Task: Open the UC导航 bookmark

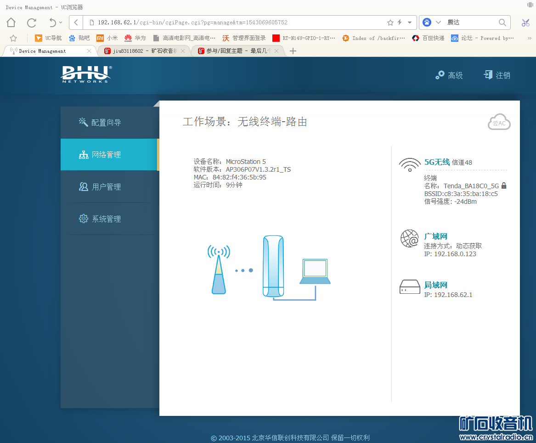Action: (48, 38)
